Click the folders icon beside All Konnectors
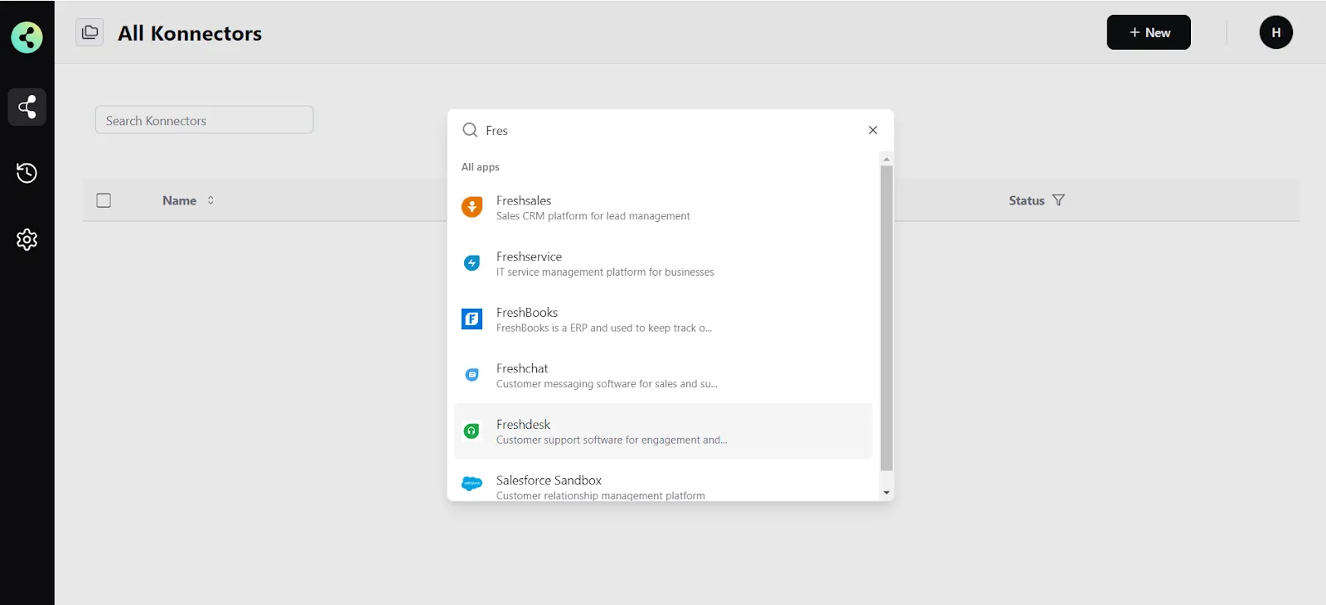Viewport: 1326px width, 605px height. 90,32
